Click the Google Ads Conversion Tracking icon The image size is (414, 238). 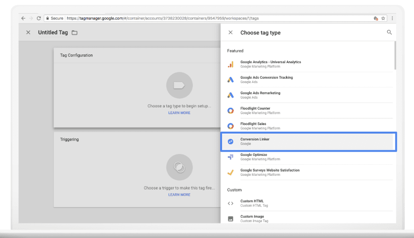(231, 80)
